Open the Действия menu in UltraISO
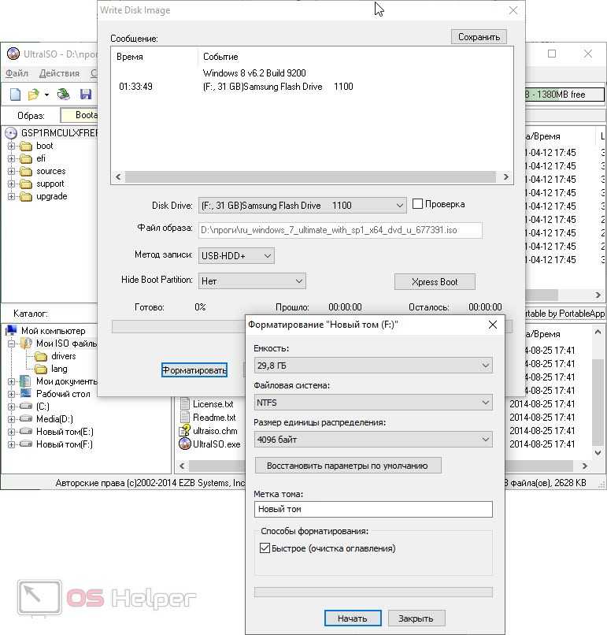 (x=59, y=73)
